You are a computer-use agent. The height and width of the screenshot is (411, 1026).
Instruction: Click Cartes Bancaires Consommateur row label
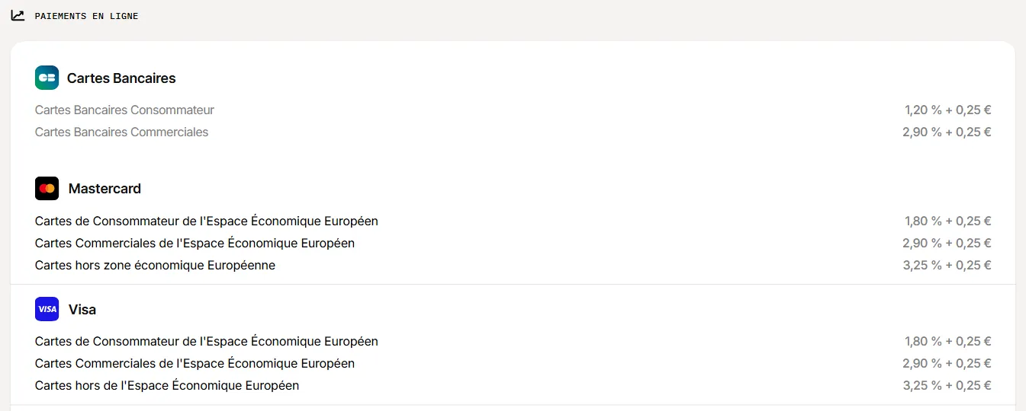(124, 110)
